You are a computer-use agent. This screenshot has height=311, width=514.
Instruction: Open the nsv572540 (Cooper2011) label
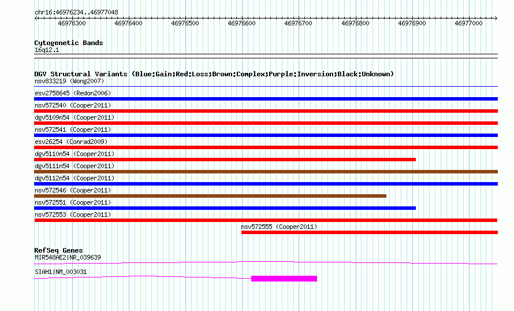point(73,105)
